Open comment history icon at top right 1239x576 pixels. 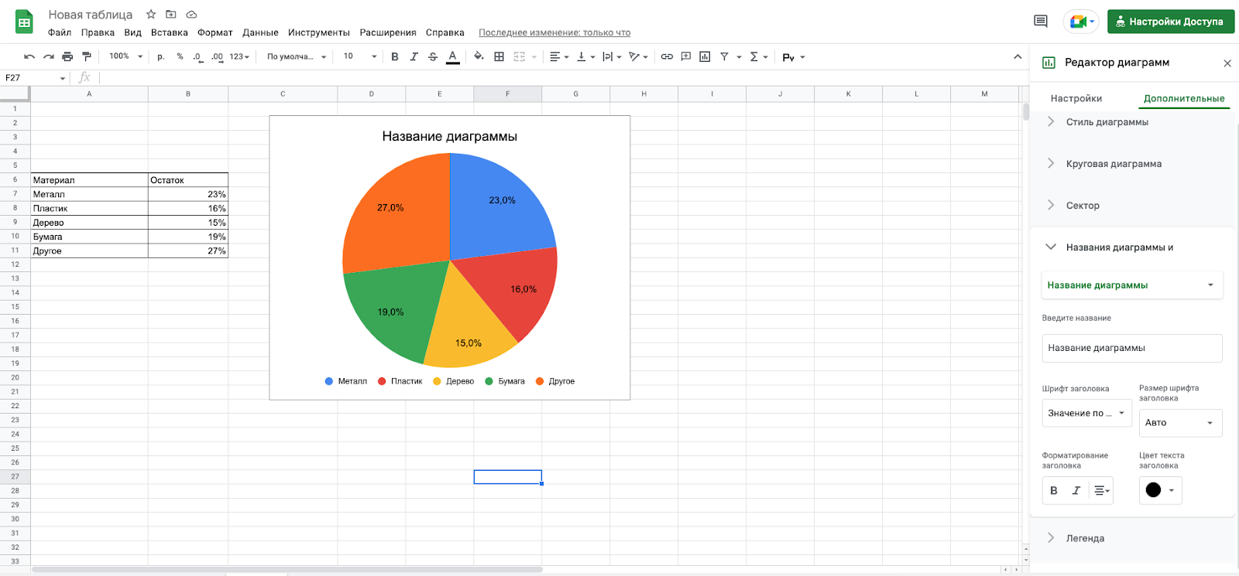pos(1041,22)
